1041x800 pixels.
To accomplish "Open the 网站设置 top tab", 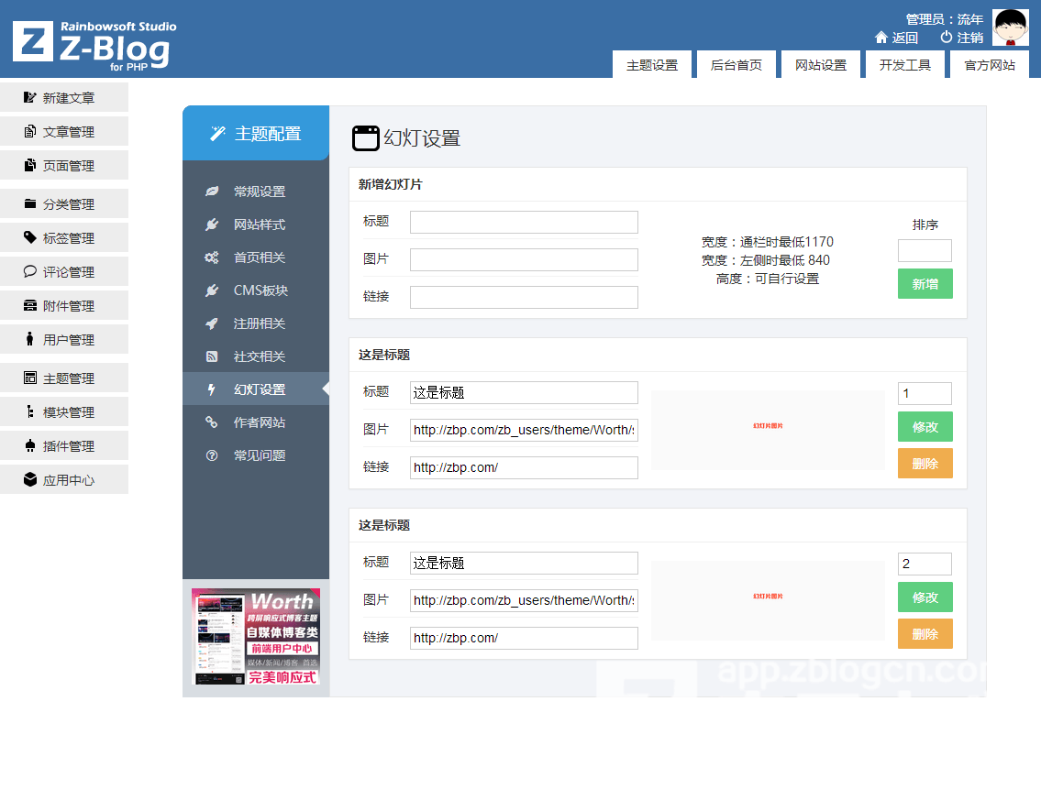I will pyautogui.click(x=821, y=65).
